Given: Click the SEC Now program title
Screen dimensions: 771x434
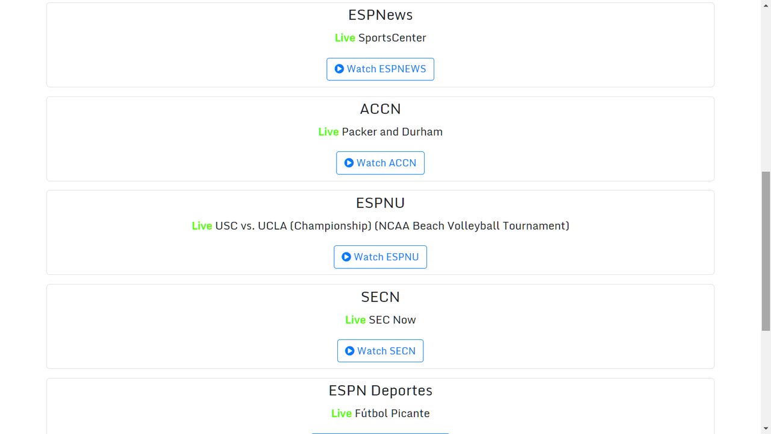Looking at the screenshot, I should click(x=392, y=320).
